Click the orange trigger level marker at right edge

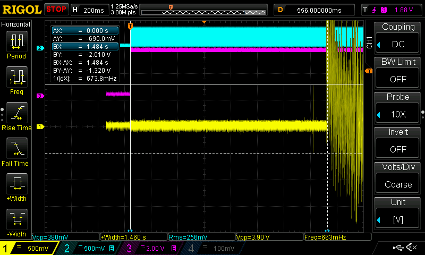coord(369,71)
